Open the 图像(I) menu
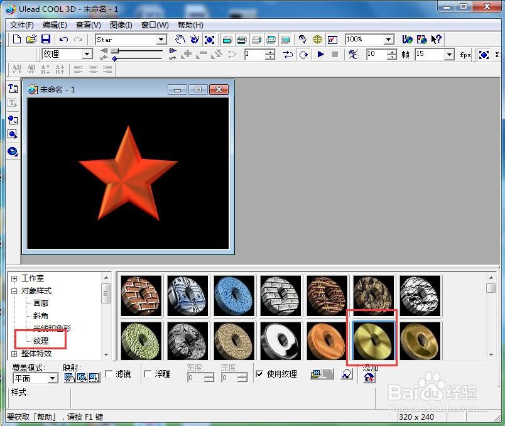The image size is (505, 426). tap(121, 25)
